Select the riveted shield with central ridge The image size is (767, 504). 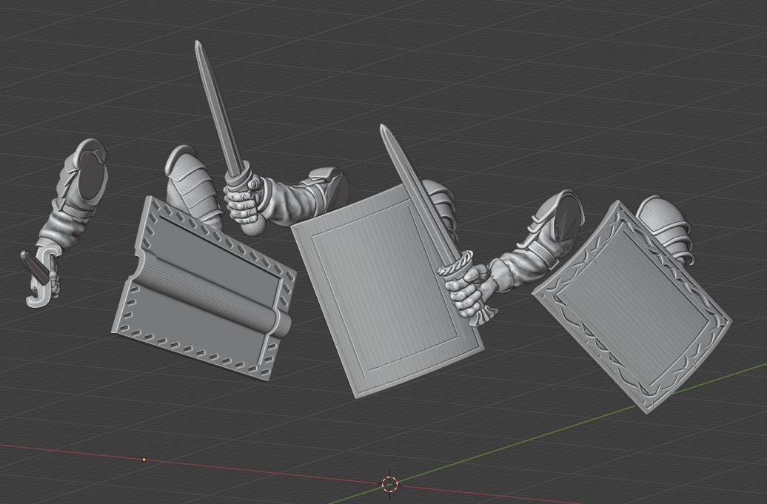[x=204, y=289]
